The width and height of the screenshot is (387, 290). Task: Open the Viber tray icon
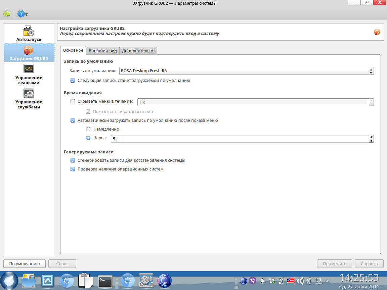(253, 281)
